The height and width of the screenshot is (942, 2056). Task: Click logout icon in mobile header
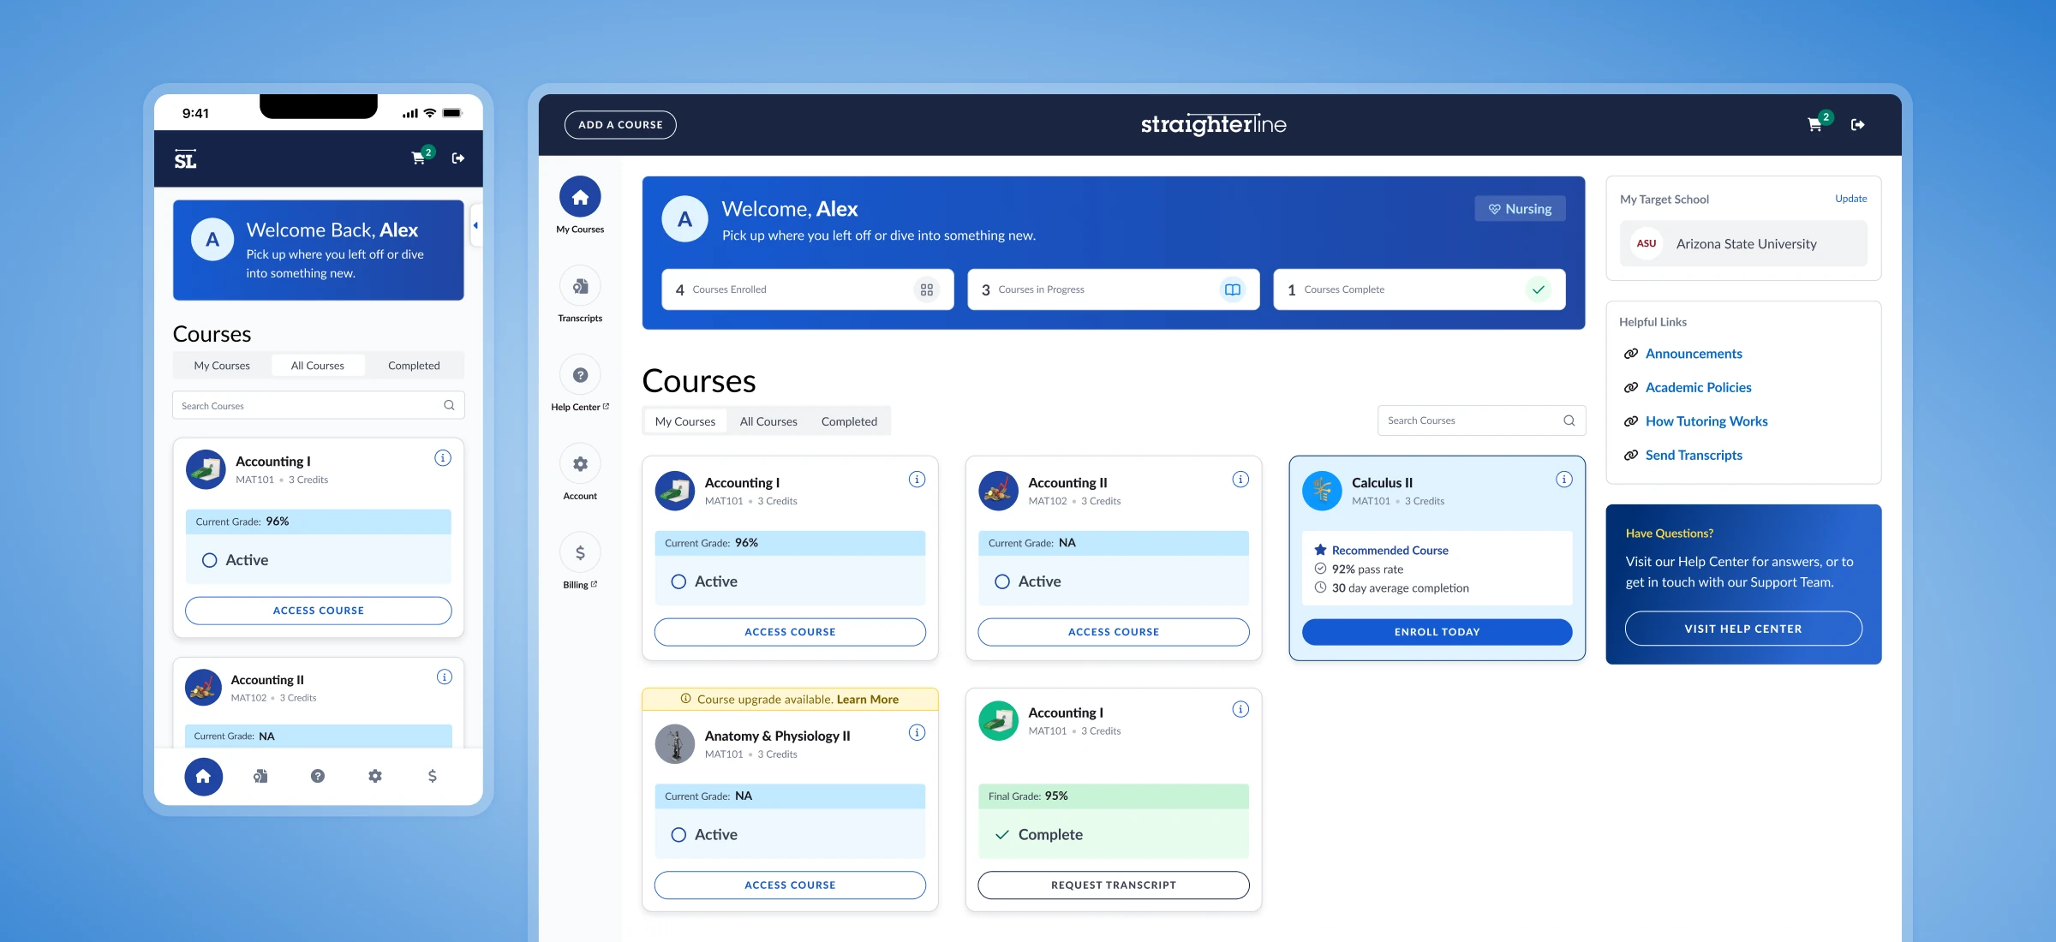(x=458, y=158)
